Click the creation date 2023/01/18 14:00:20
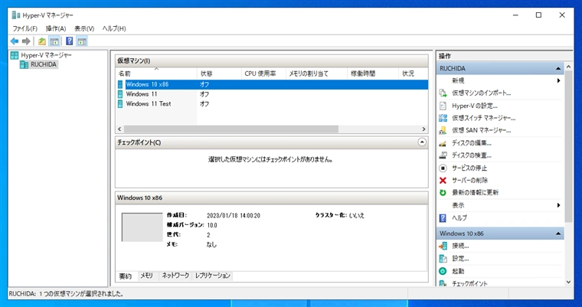Viewport: 582px width, 307px height. [x=234, y=216]
